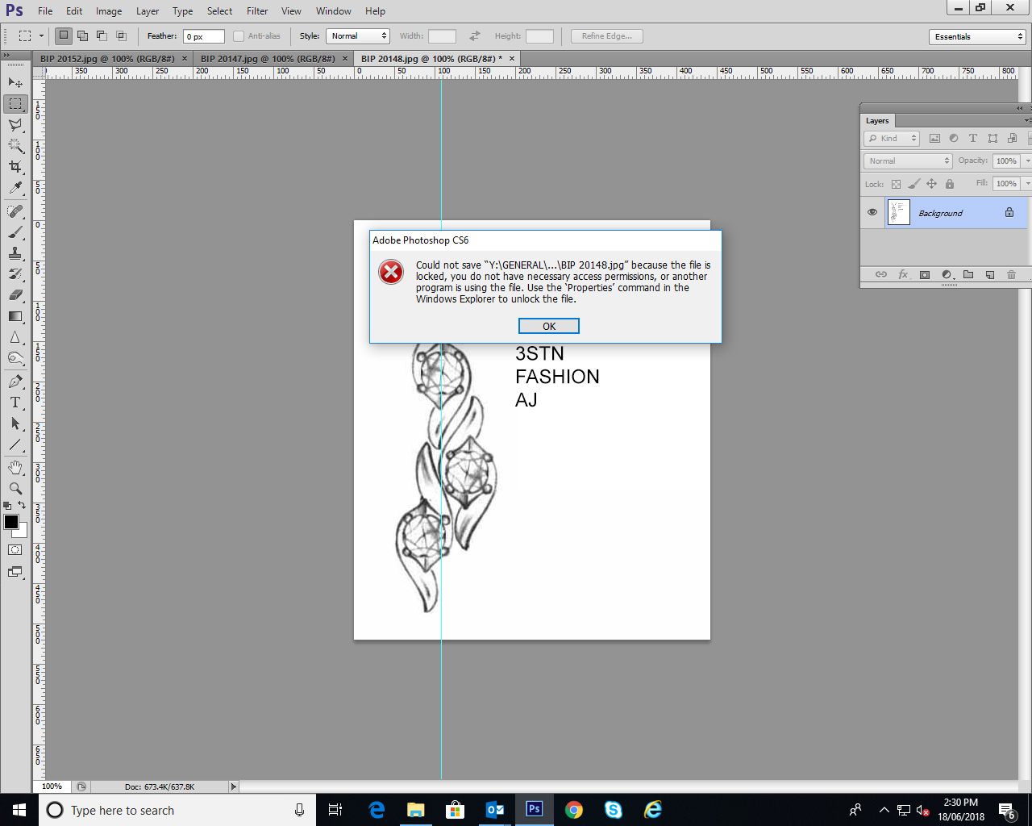Toggle Quick Mask mode
Image resolution: width=1032 pixels, height=826 pixels.
15,550
